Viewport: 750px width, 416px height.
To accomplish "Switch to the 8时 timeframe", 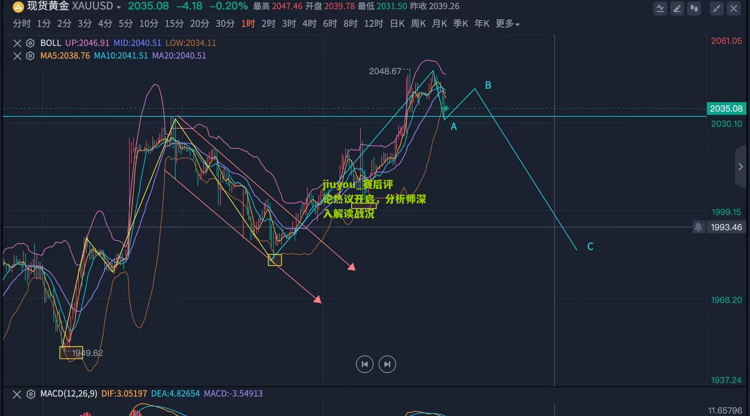I will coord(350,24).
